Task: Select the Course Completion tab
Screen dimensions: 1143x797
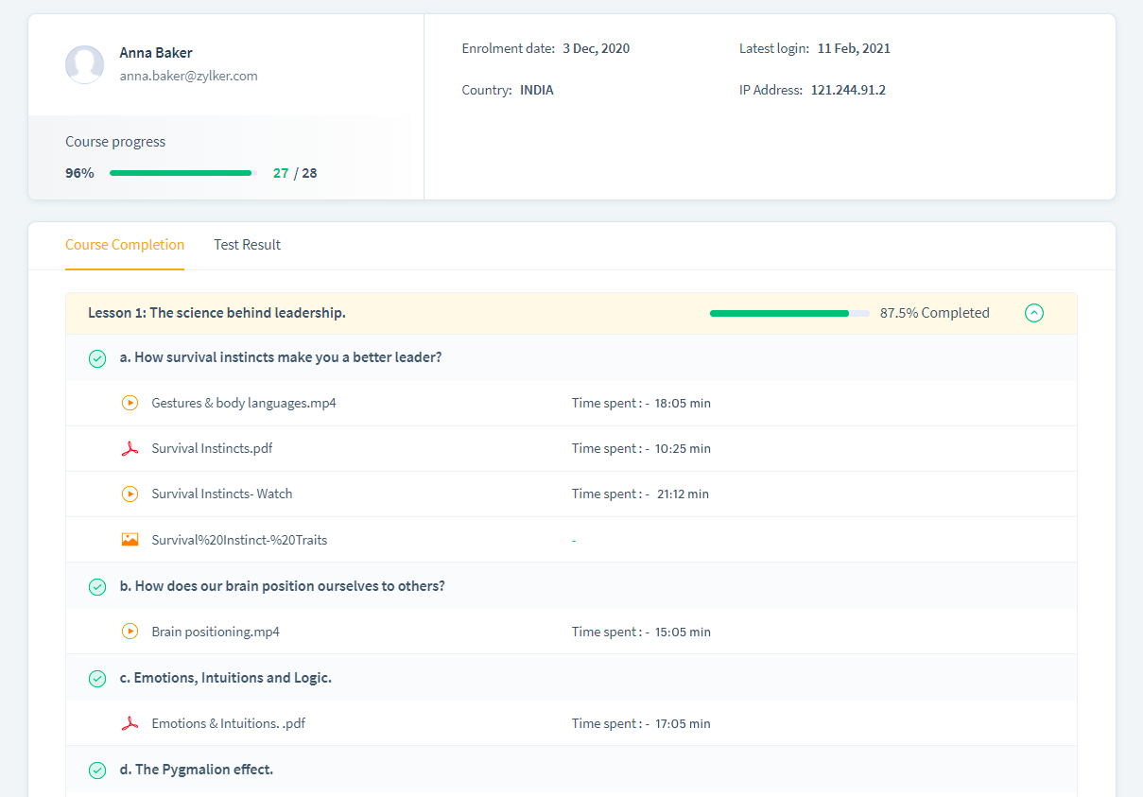Action: coord(125,245)
